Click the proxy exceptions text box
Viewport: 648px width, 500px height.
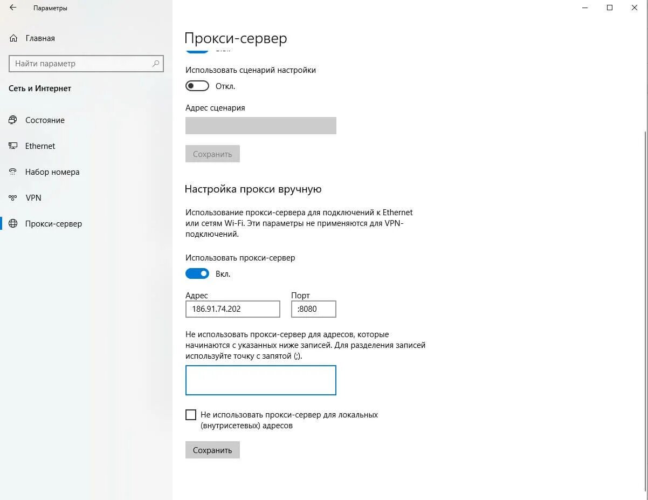[x=261, y=380]
